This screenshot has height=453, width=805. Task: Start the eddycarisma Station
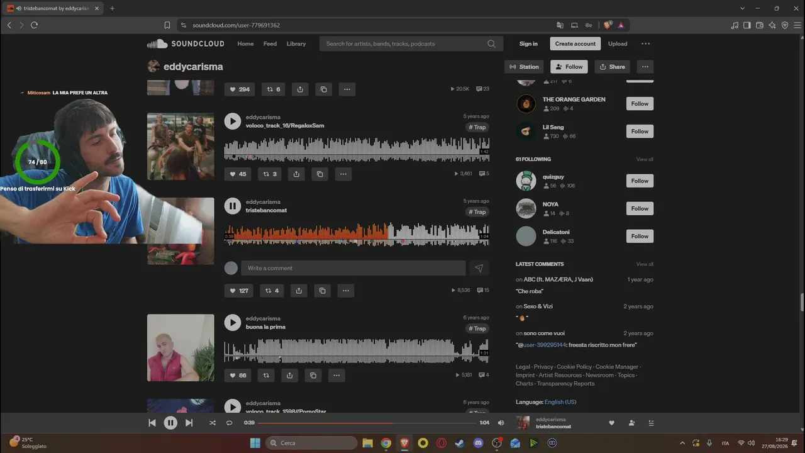[525, 67]
